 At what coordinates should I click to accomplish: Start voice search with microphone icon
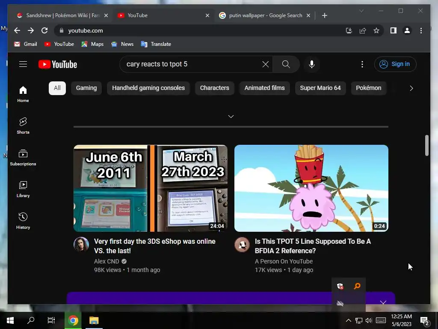coord(312,64)
